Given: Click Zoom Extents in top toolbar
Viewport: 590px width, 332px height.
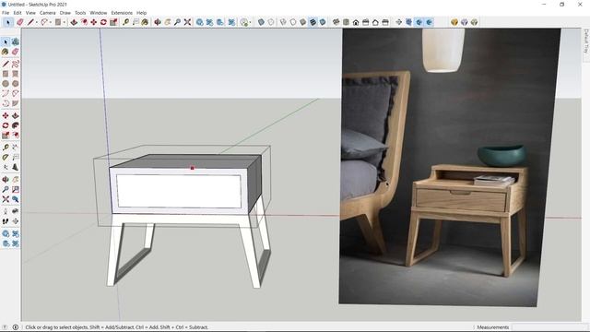Looking at the screenshot, I should [187, 22].
